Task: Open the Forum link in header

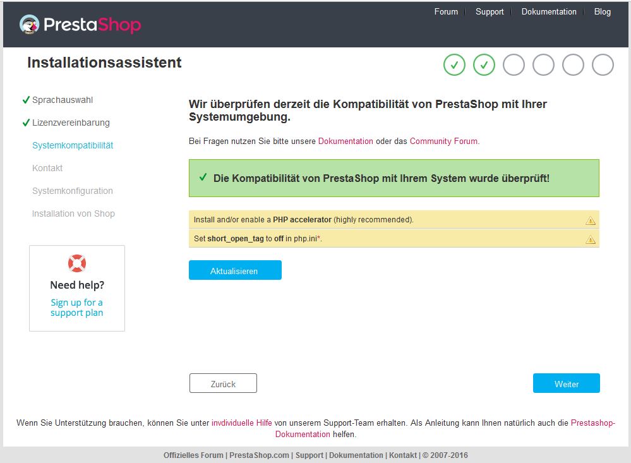Action: 446,11
